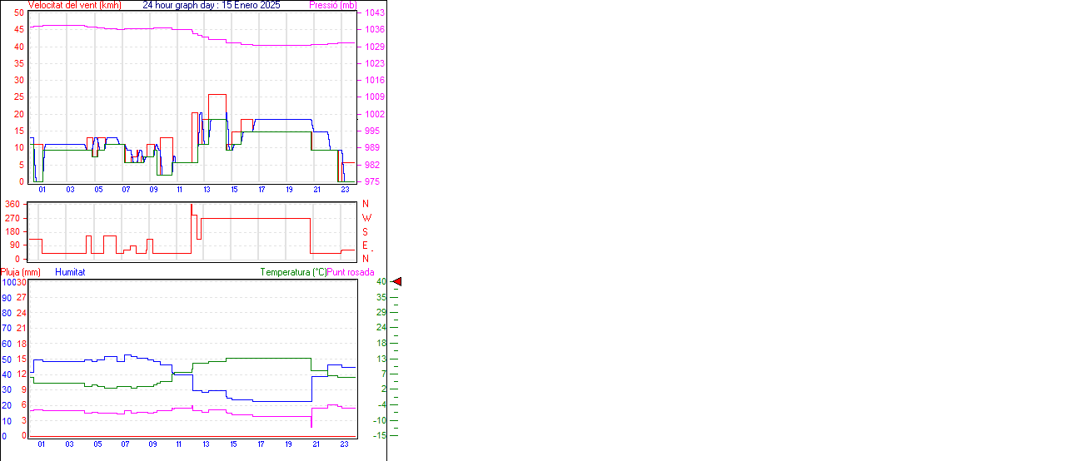1066x461 pixels.
Task: Click the 'W' compass label beside direction graph
Action: pos(366,218)
